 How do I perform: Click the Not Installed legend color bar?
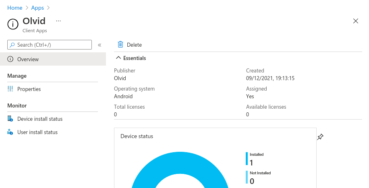(x=247, y=177)
